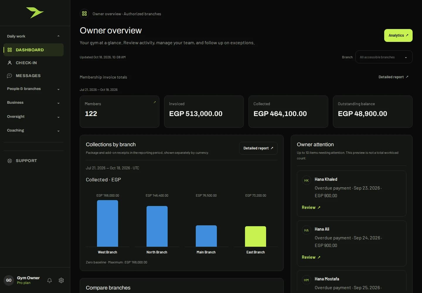This screenshot has width=422, height=293.
Task: Click the GO user avatar
Action: click(x=9, y=280)
